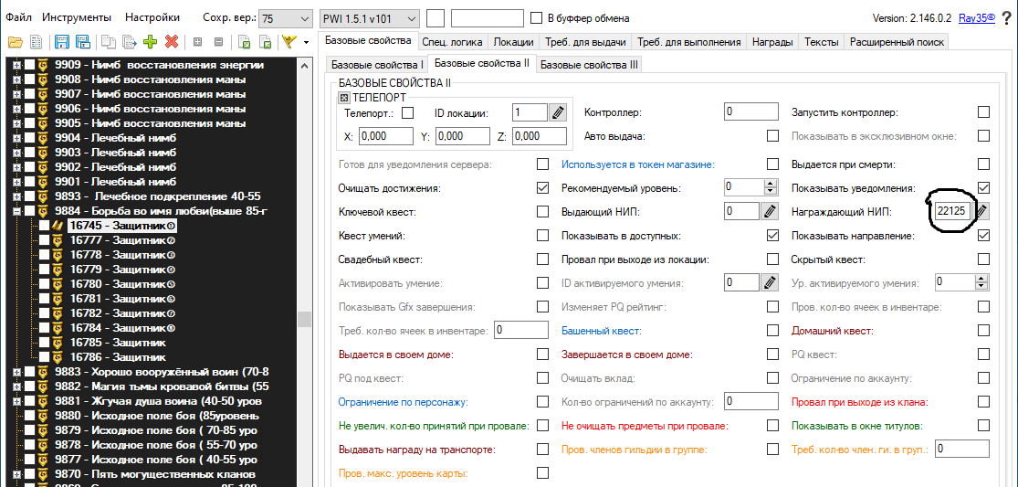This screenshot has width=1018, height=487.
Task: Select tree row 9879 - Исходное поле боя
Action: point(156,429)
